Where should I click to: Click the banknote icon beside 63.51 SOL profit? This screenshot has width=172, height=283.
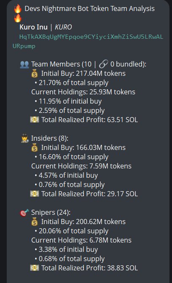(35, 120)
